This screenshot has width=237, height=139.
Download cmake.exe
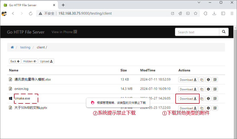pyautogui.click(x=188, y=99)
